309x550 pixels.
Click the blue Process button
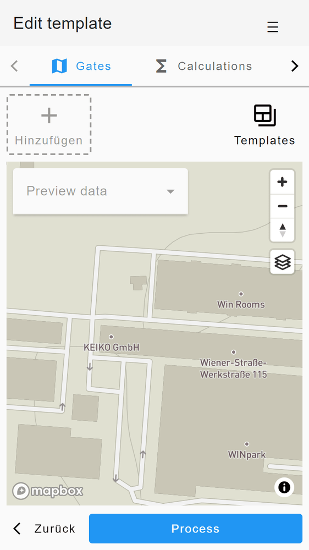[195, 528]
